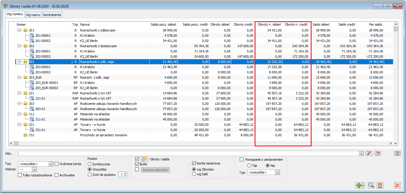Click the Obroty n. debet column header
406x193 pixels.
(x=269, y=24)
